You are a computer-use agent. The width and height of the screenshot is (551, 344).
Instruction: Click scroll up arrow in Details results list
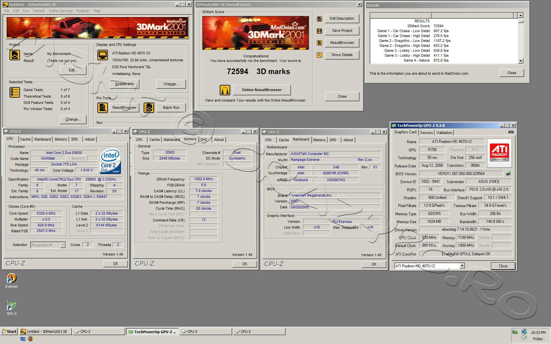click(520, 15)
